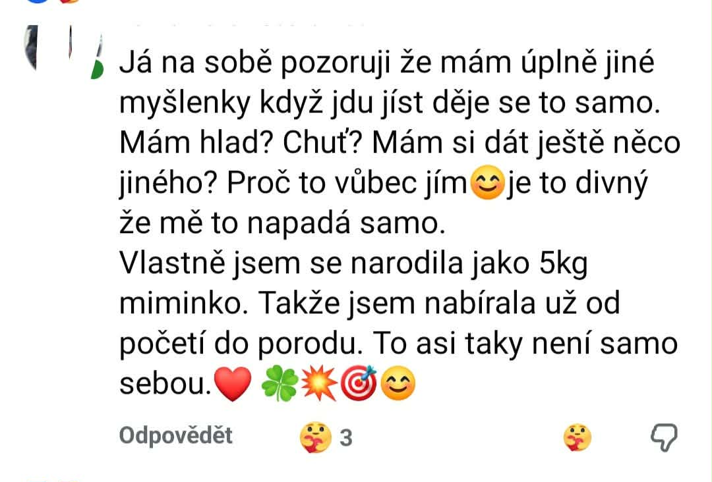
Task: Select the line starting 'Já na sobě pozoruji'
Action: click(387, 63)
